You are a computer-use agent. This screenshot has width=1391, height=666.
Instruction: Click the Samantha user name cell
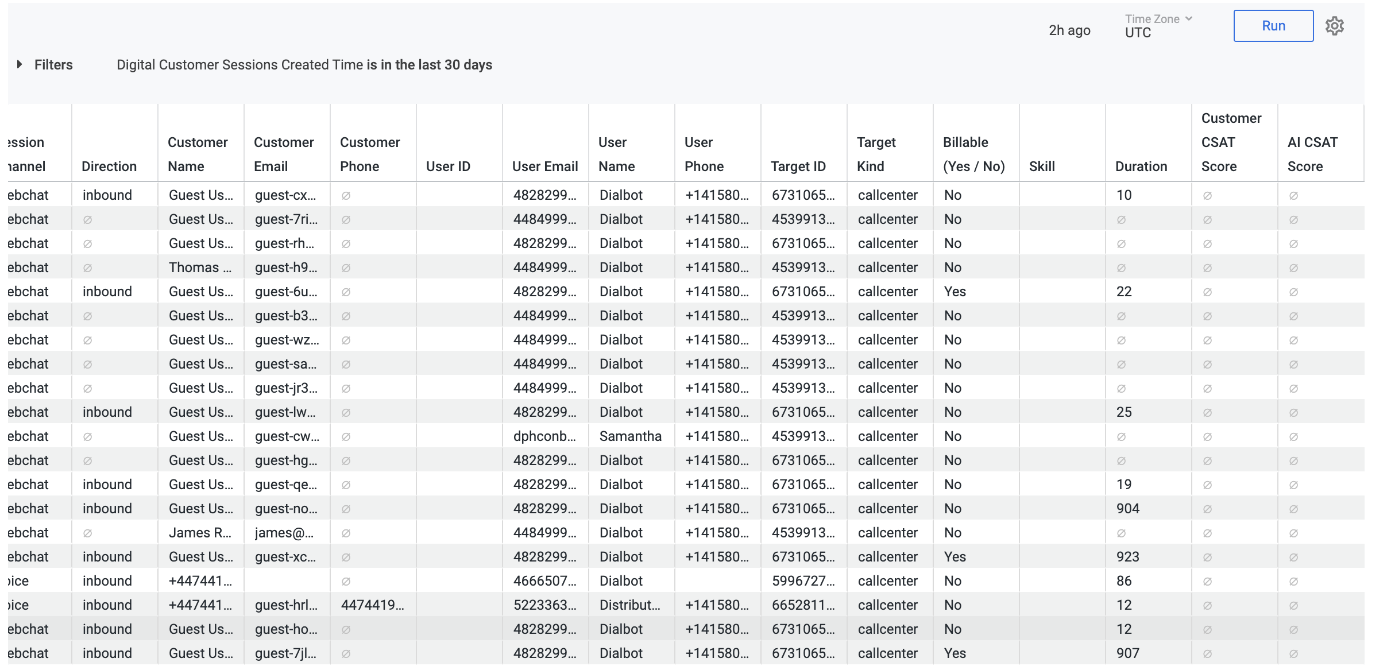[x=630, y=436]
